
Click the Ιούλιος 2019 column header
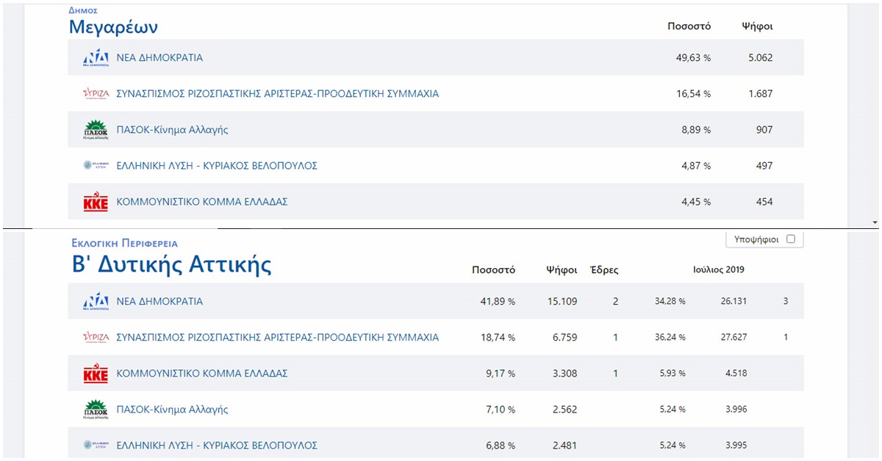point(719,269)
